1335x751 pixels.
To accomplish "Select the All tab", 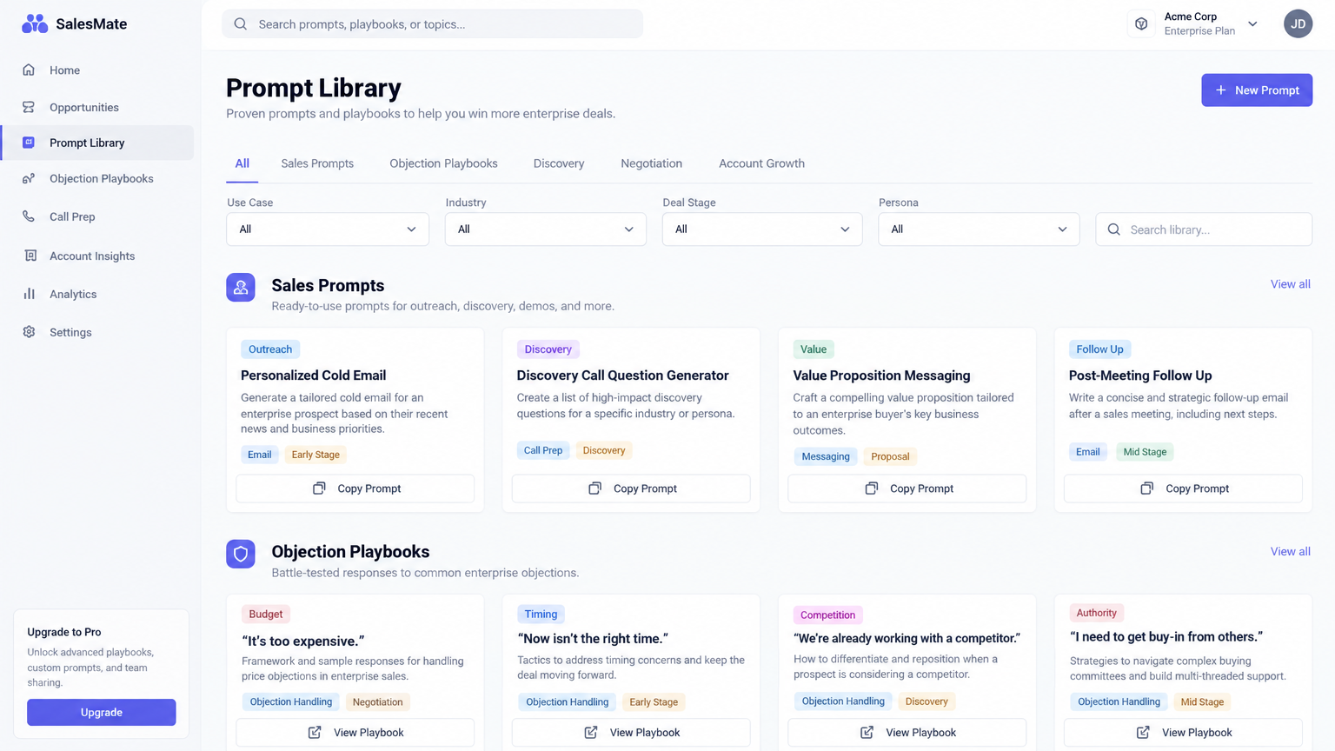I will 242,163.
